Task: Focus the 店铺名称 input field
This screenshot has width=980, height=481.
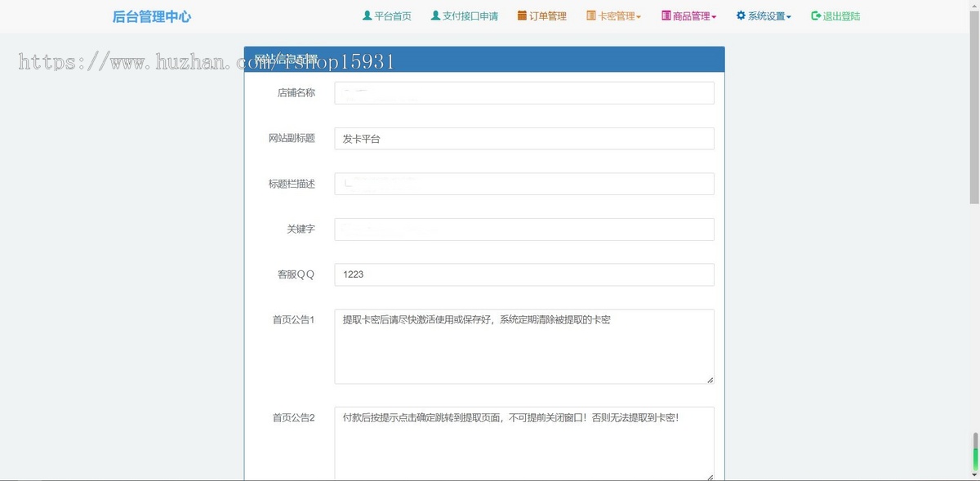Action: 524,93
